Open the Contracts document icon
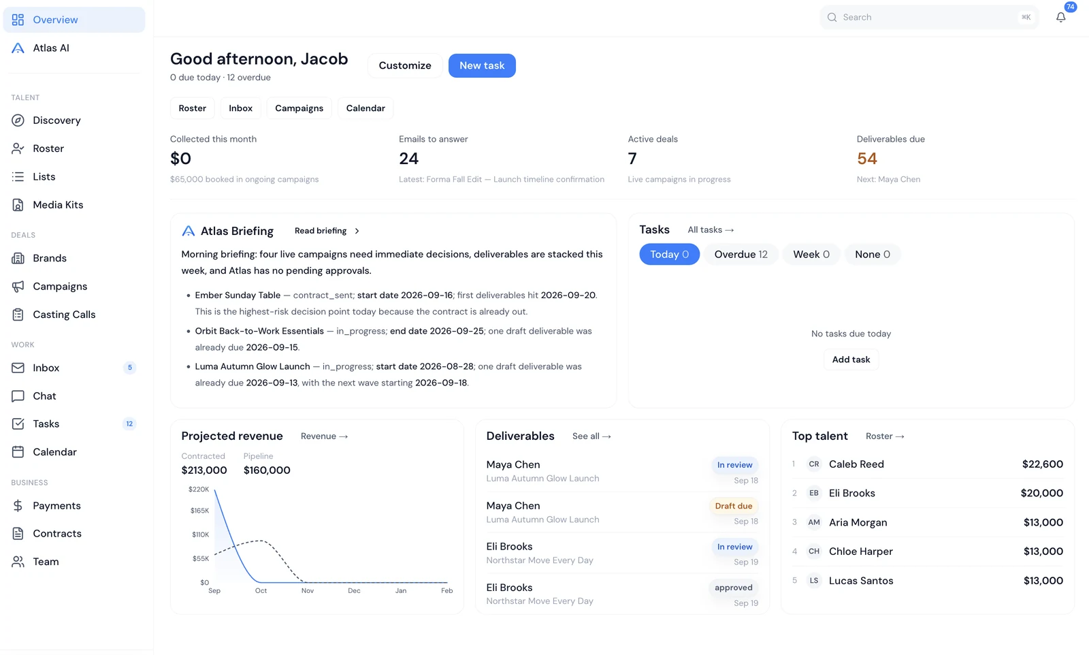The image size is (1089, 655). [x=18, y=534]
